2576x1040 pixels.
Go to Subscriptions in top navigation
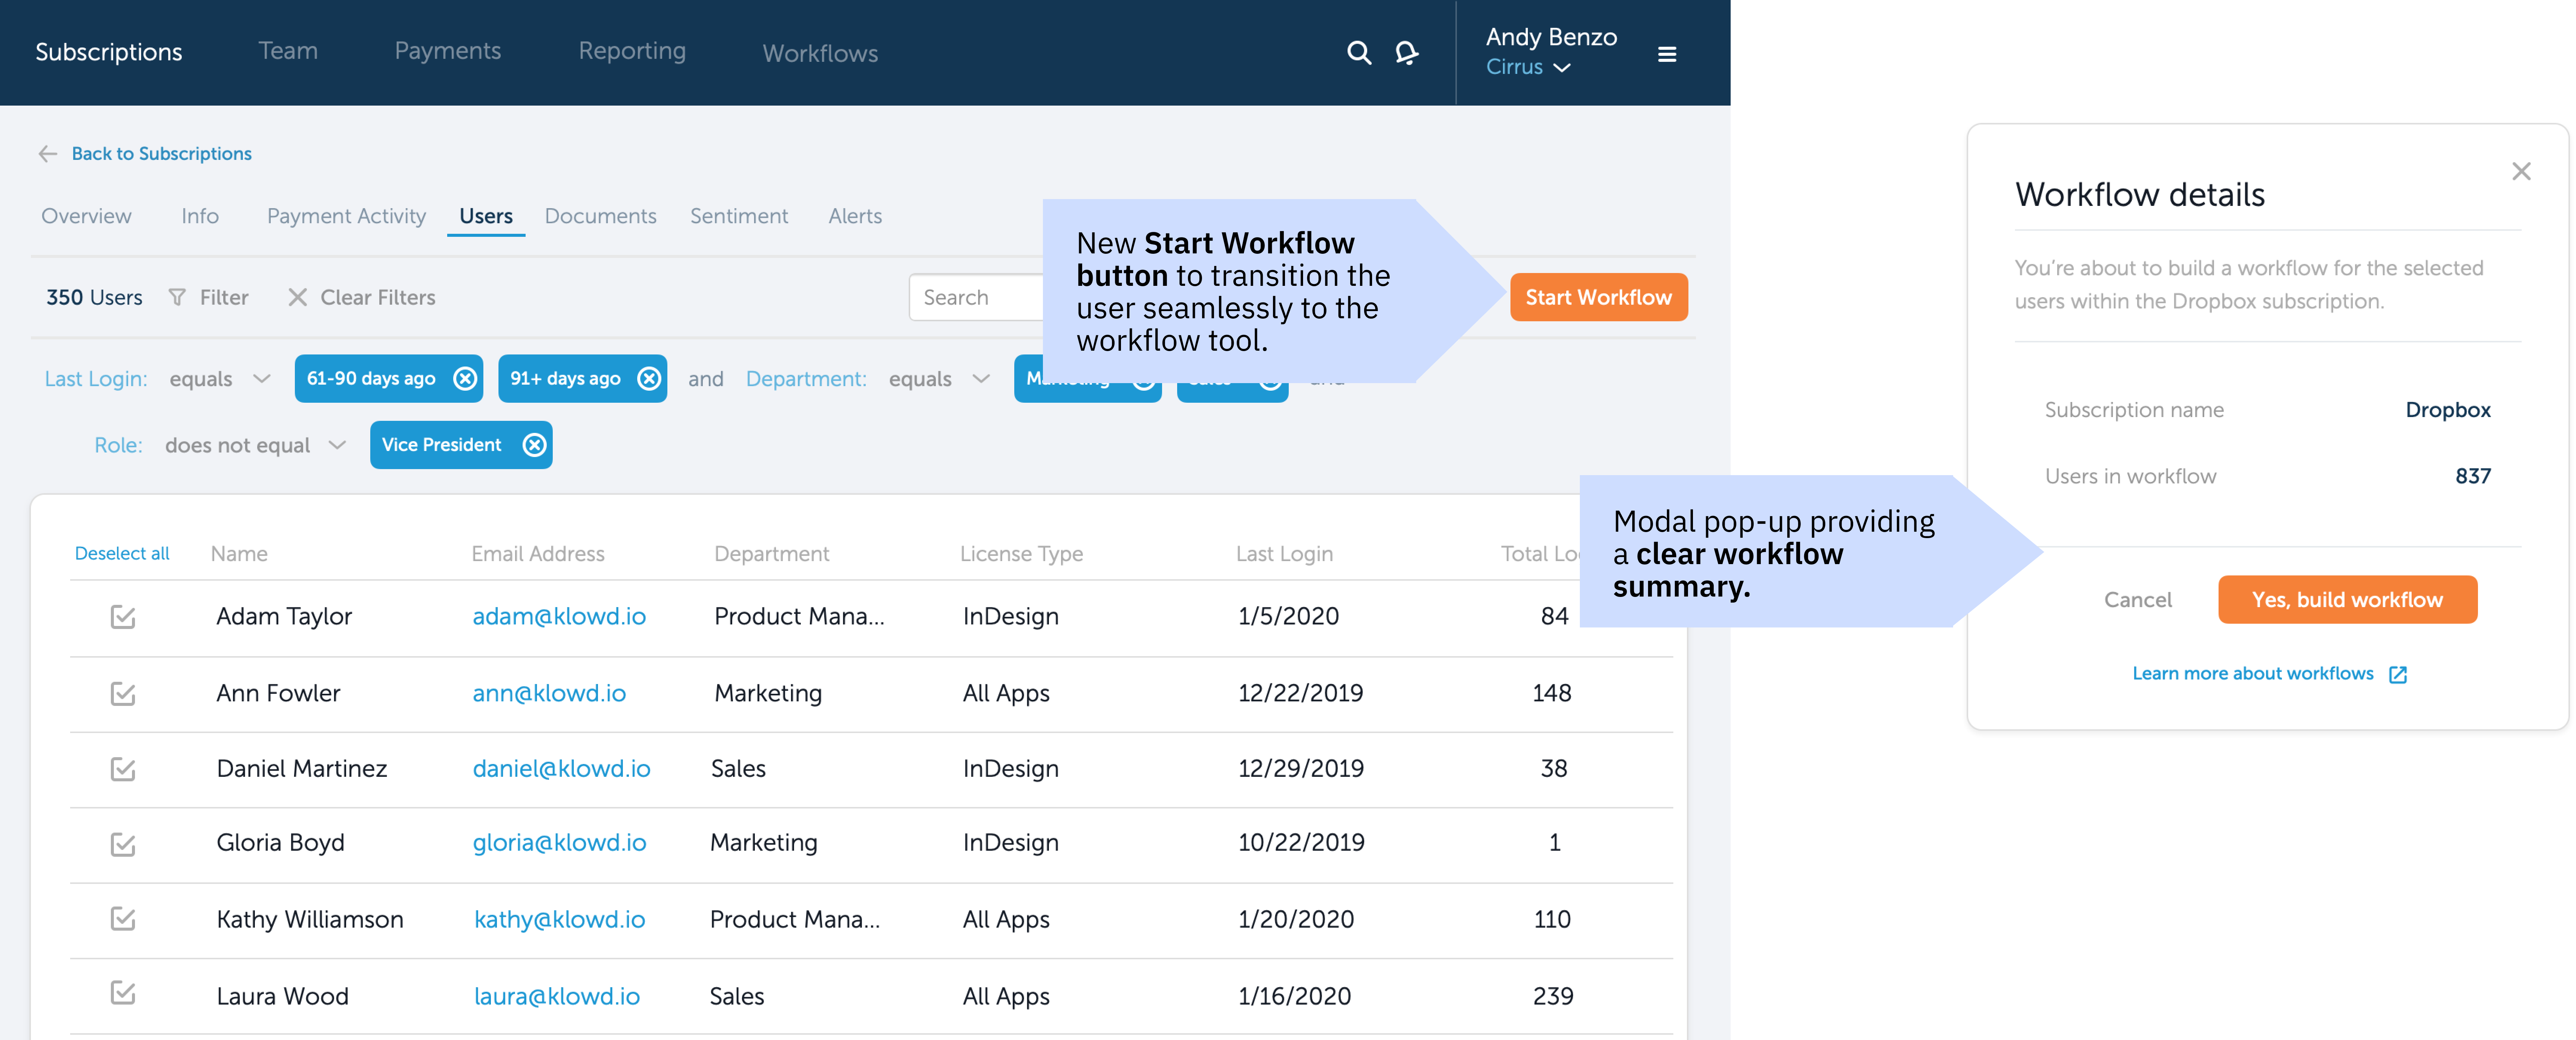[109, 52]
